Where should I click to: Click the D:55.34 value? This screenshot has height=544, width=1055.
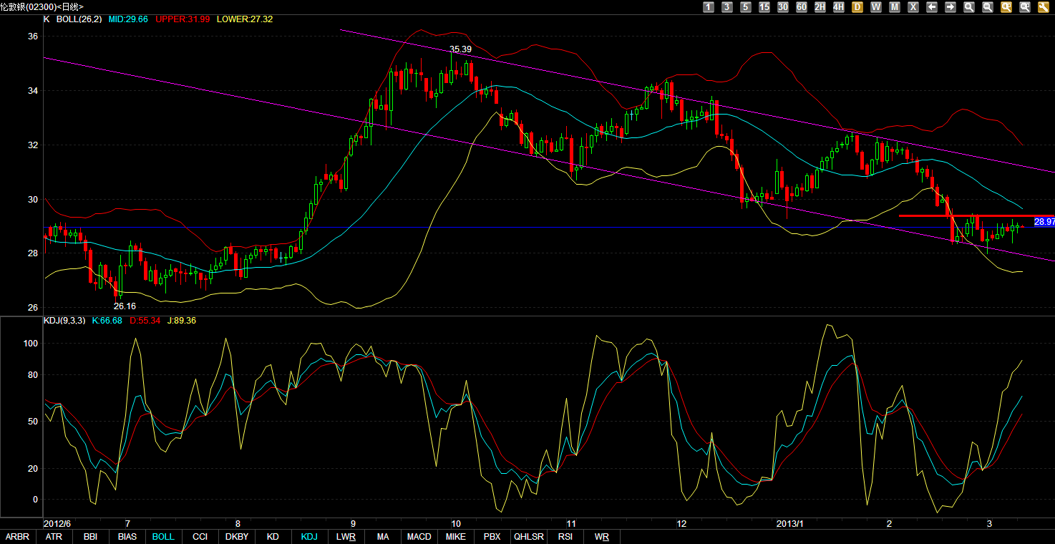(144, 321)
